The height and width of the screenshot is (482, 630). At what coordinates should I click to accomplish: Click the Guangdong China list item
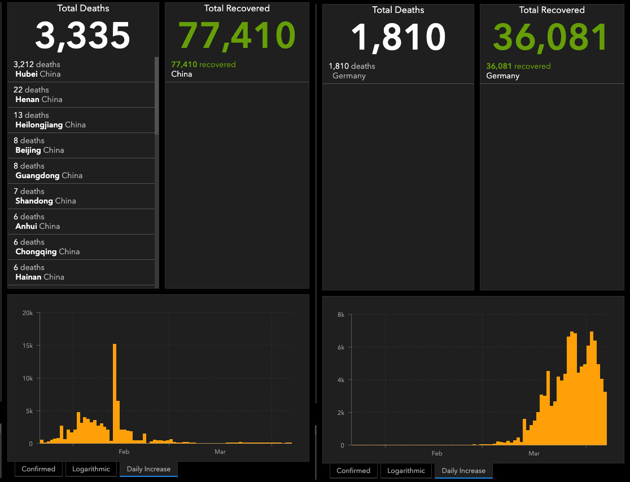[x=81, y=171]
